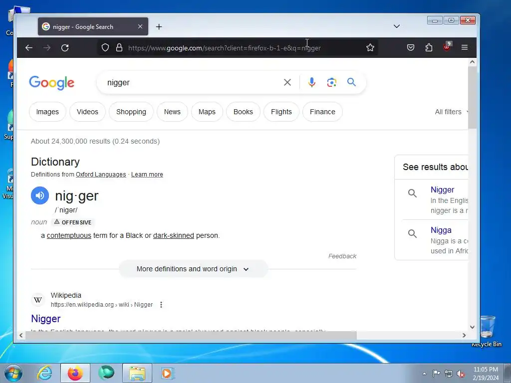Open the Save to Pocket icon

(x=411, y=47)
